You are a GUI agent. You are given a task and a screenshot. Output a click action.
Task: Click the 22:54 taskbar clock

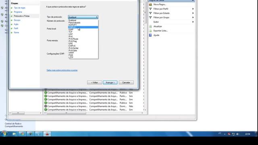pyautogui.click(x=248, y=134)
